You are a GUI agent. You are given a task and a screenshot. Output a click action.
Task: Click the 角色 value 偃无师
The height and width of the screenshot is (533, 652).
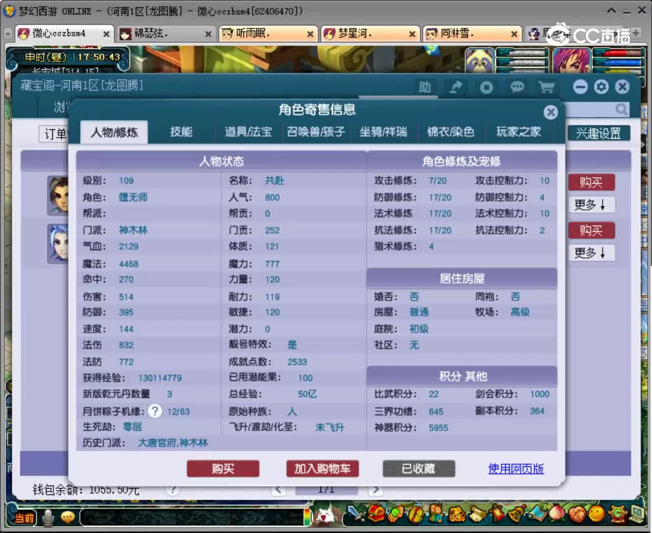coord(133,197)
